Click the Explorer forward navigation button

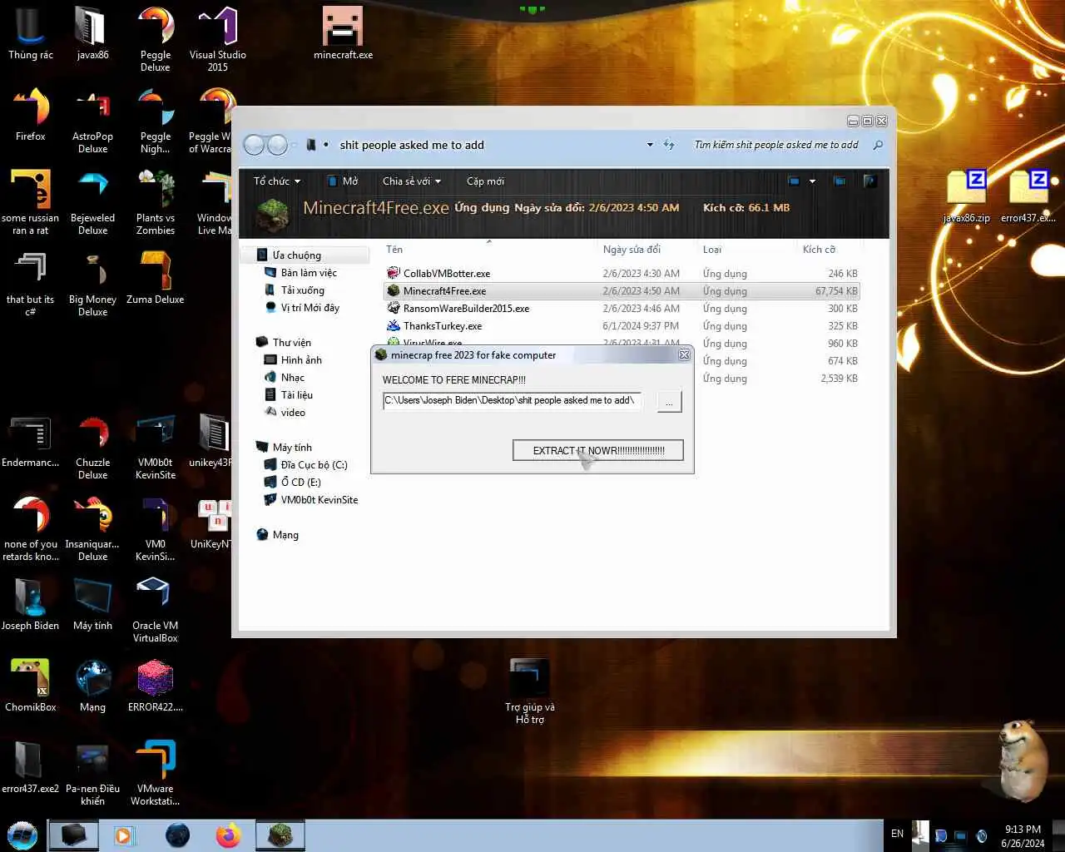pyautogui.click(x=277, y=145)
